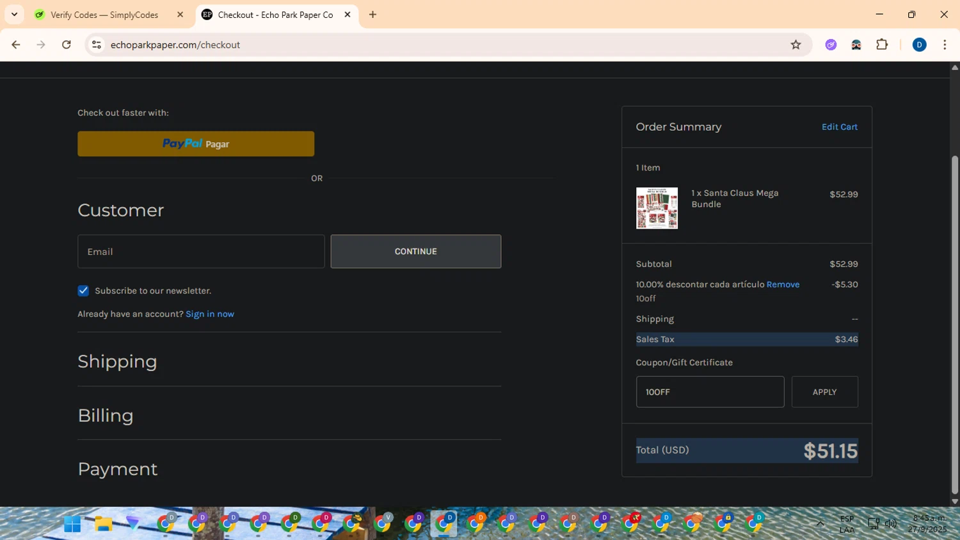This screenshot has width=960, height=540.
Task: Open the Windows Start menu
Action: pyautogui.click(x=72, y=524)
